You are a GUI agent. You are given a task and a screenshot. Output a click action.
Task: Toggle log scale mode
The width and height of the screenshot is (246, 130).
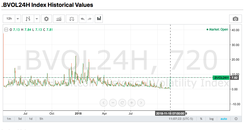211,119
